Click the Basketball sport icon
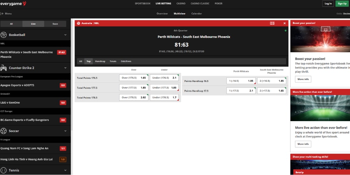Image resolution: width=350 pixels, height=175 pixels. pos(3,35)
